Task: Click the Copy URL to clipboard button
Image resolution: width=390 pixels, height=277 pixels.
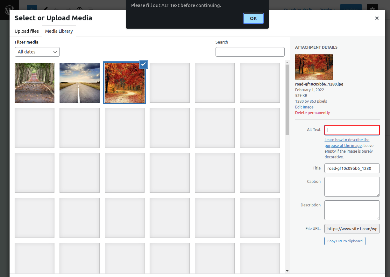Action: pos(345,241)
